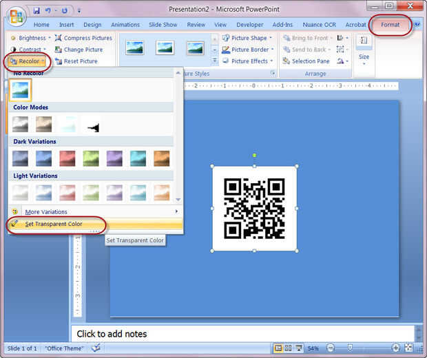
Task: Apply orange light variation recolor
Action: pyautogui.click(x=162, y=193)
